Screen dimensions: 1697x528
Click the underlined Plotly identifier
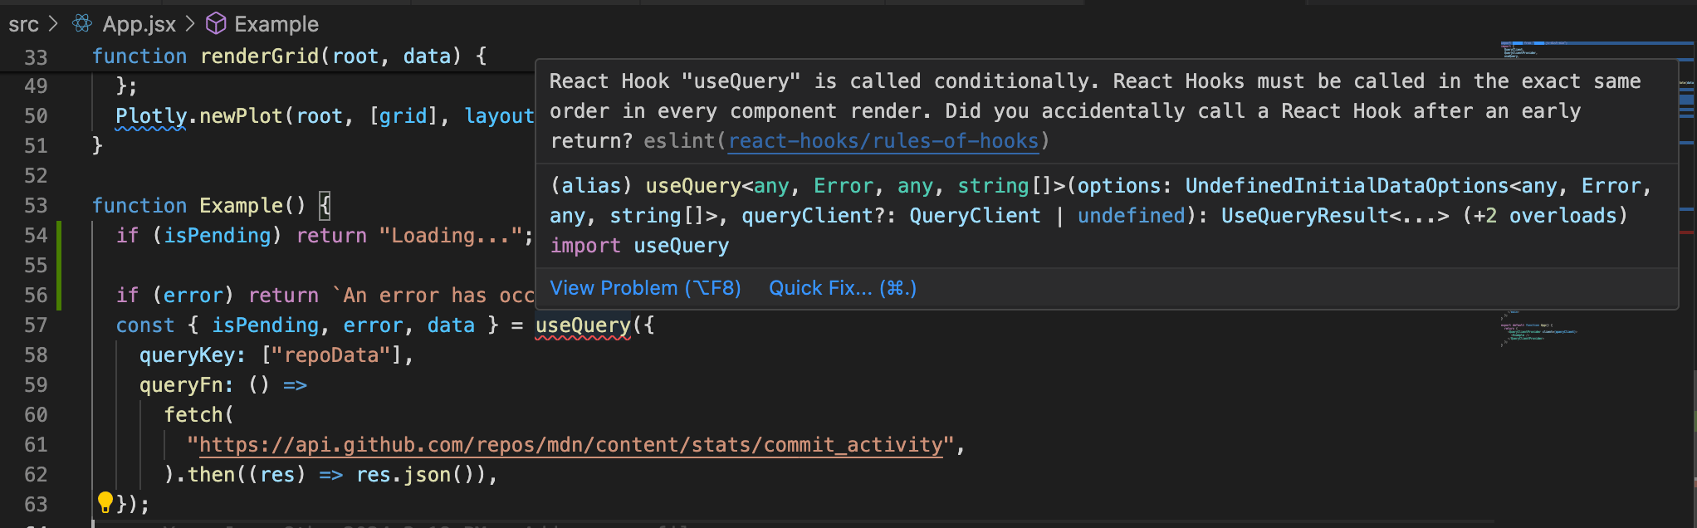pos(150,116)
